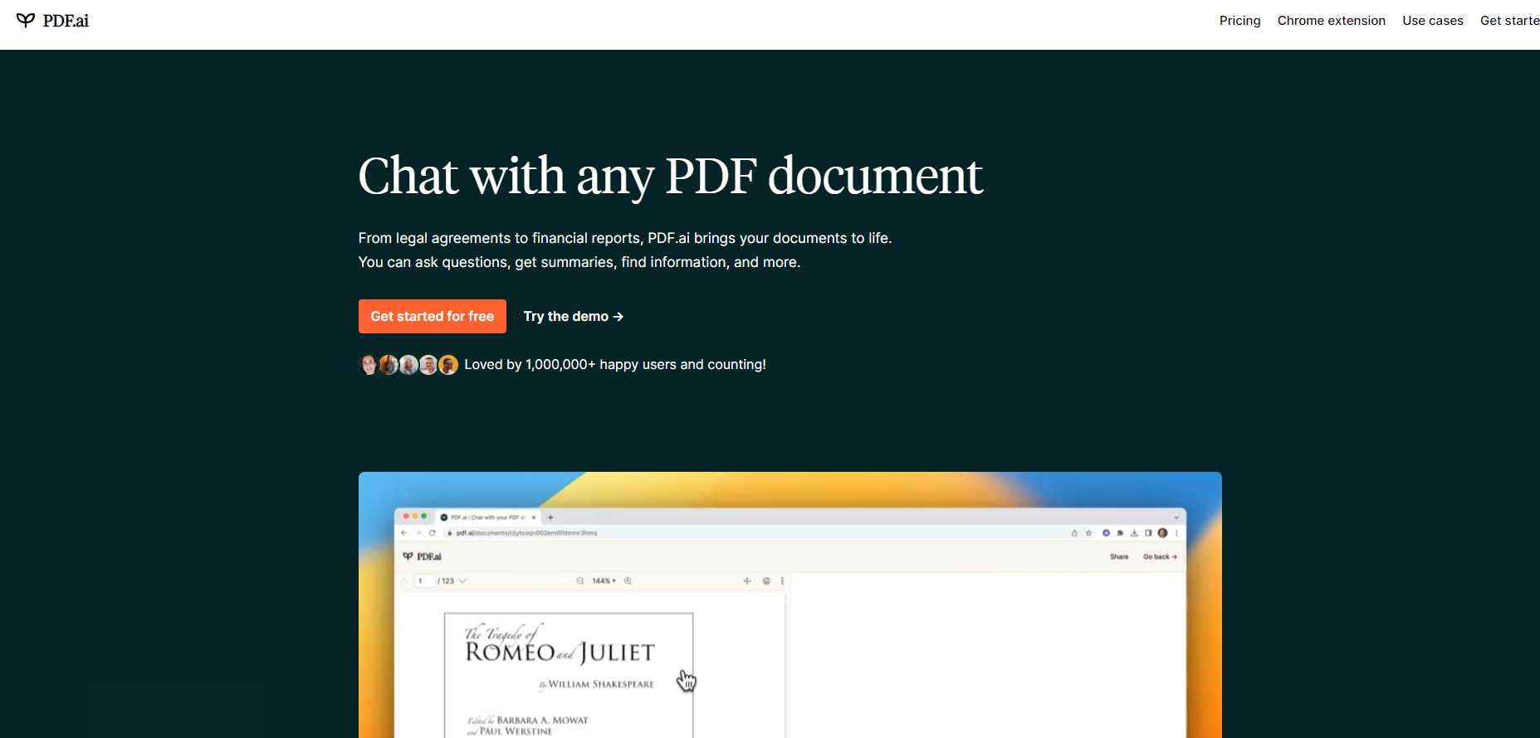Image resolution: width=1540 pixels, height=738 pixels.
Task: Click 'You can ask questions, get summaries' line
Action: (579, 262)
